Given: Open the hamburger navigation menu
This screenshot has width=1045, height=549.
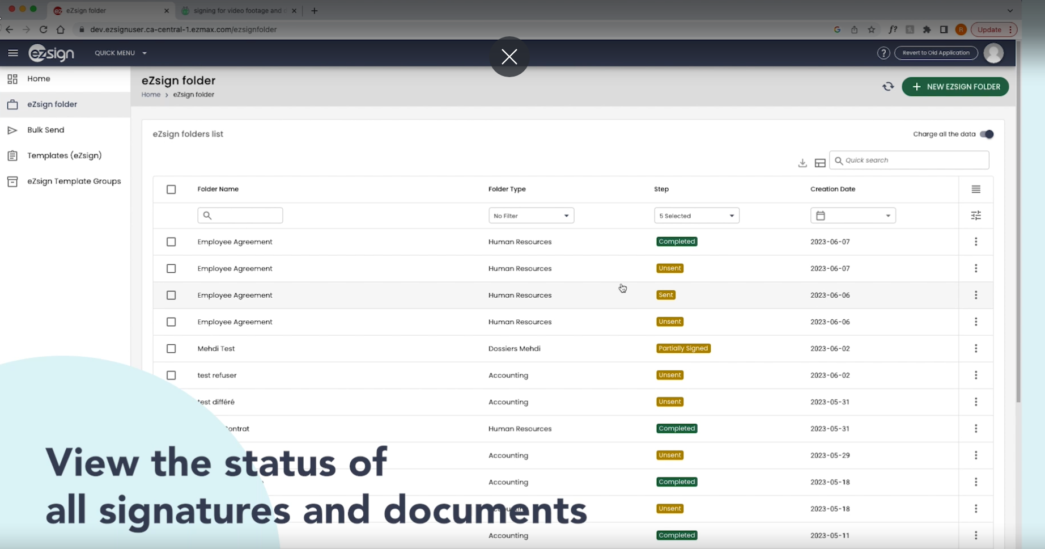Looking at the screenshot, I should 12,53.
